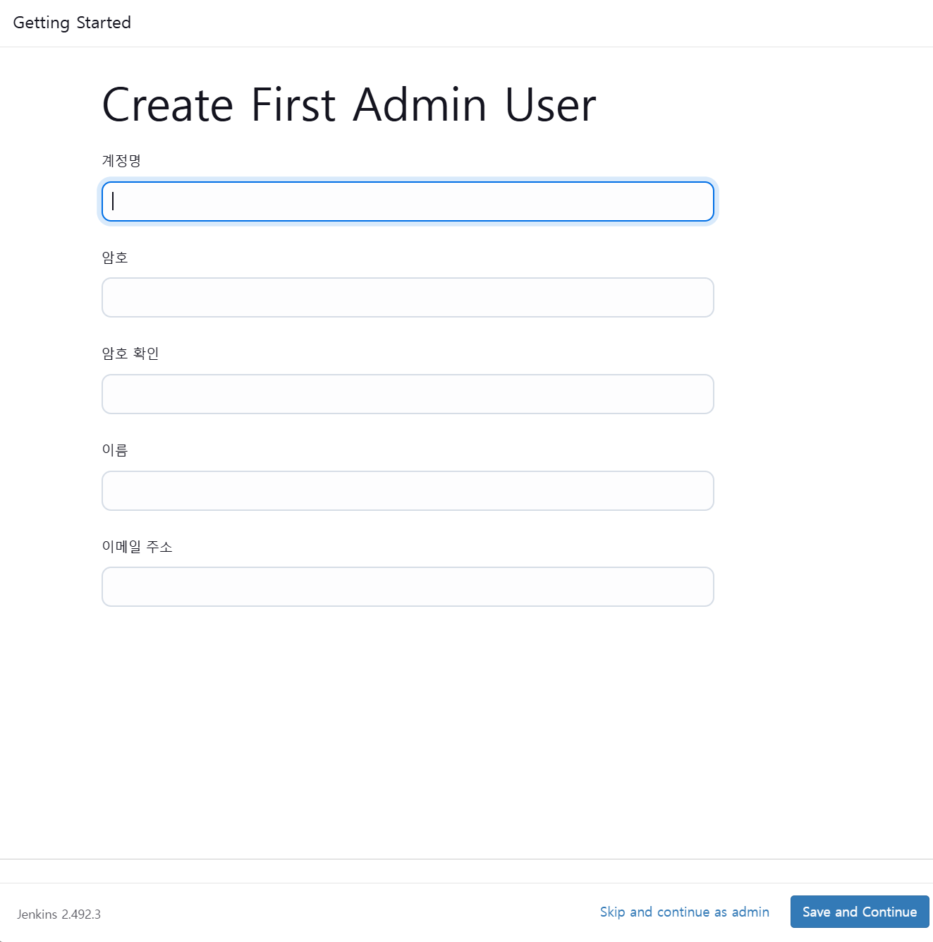Click the word Create in the heading
Screen dimensions: 933x942
[x=168, y=106]
